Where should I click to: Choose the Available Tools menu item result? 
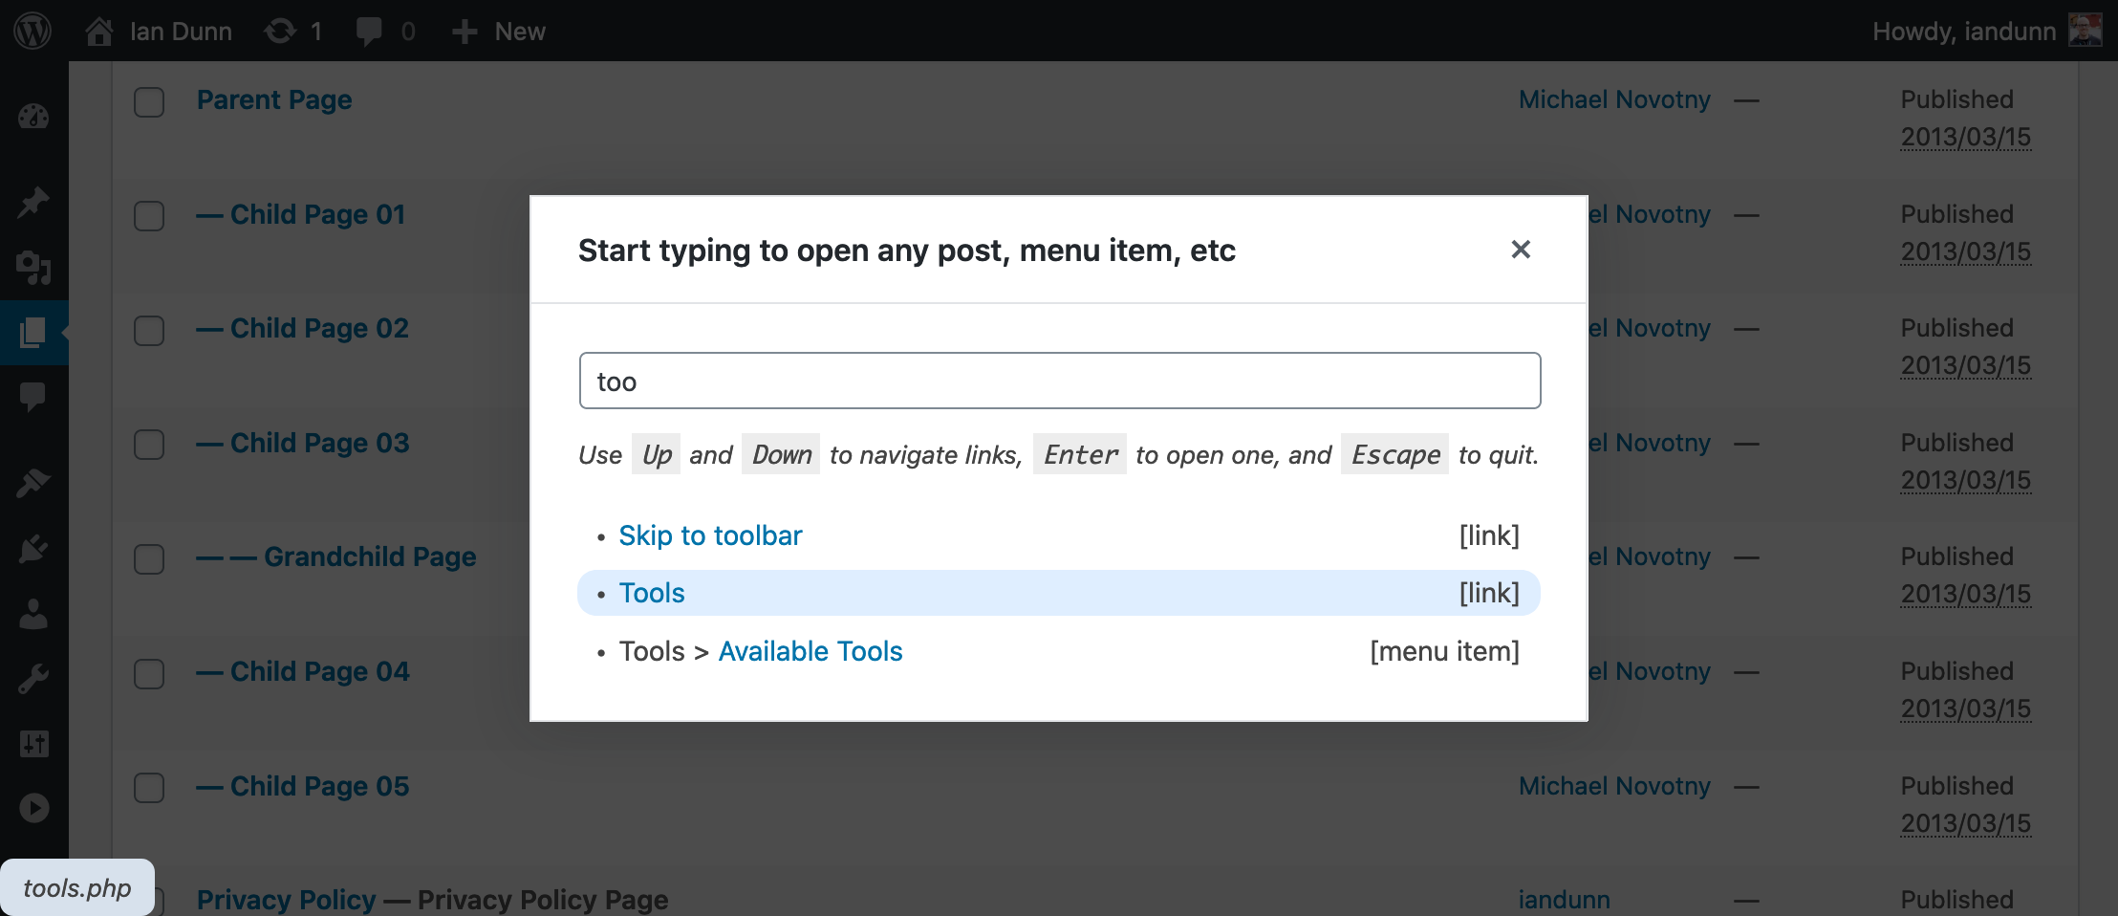click(x=810, y=651)
